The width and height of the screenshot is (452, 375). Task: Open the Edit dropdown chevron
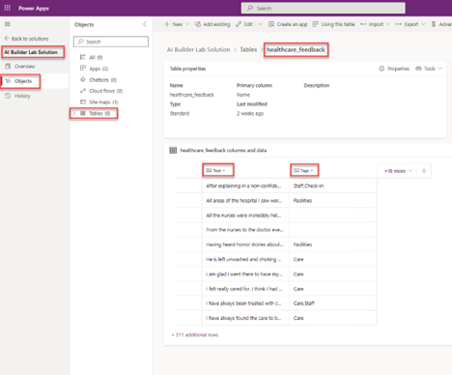pos(261,24)
